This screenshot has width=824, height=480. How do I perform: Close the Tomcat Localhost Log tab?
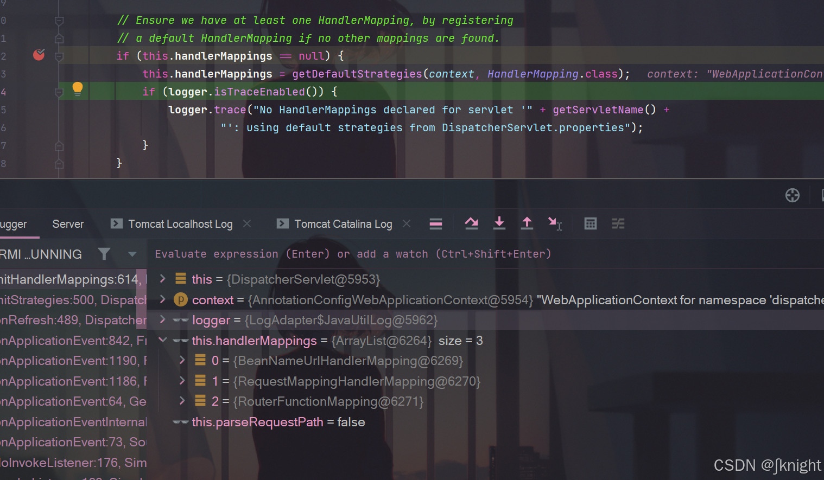pos(247,223)
